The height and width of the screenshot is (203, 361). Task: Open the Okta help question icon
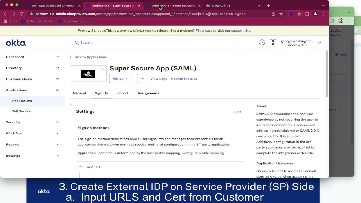click(262, 43)
